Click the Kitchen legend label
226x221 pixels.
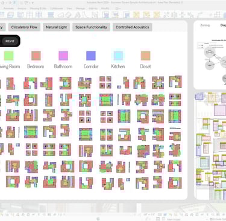[x=118, y=66]
